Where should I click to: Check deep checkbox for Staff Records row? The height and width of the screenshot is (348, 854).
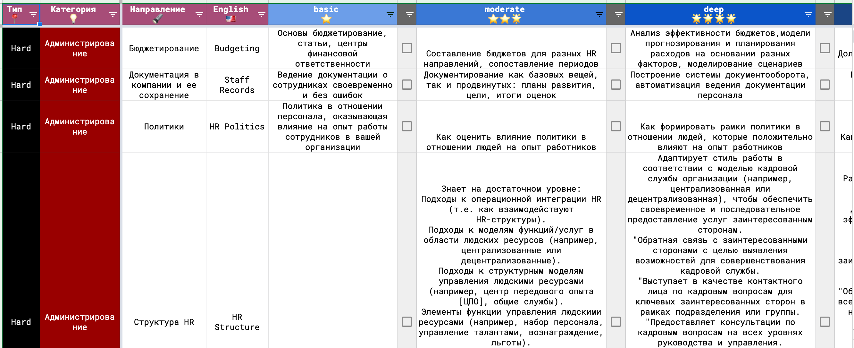(x=825, y=85)
